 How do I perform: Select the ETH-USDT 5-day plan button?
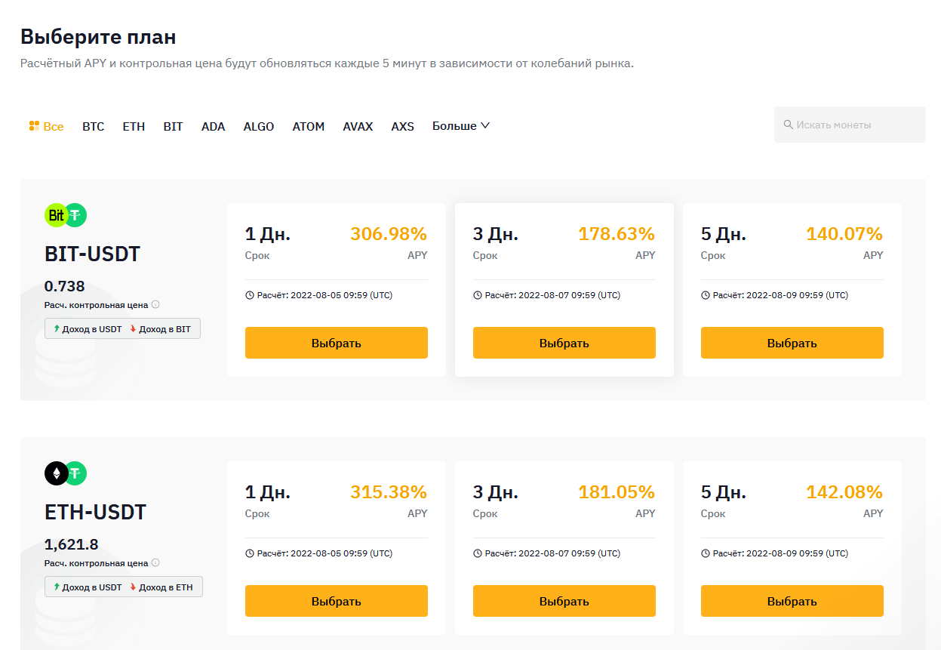(x=792, y=601)
